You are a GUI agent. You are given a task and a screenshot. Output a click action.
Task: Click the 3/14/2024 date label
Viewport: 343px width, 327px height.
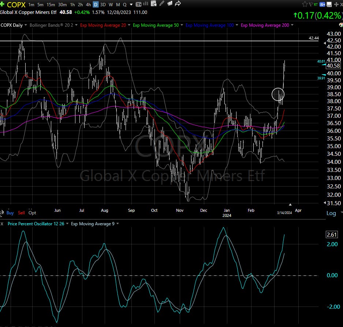pyautogui.click(x=284, y=213)
